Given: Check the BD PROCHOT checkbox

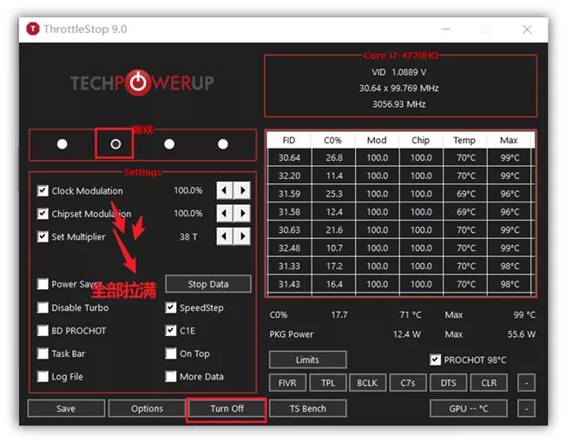Looking at the screenshot, I should click(x=43, y=330).
